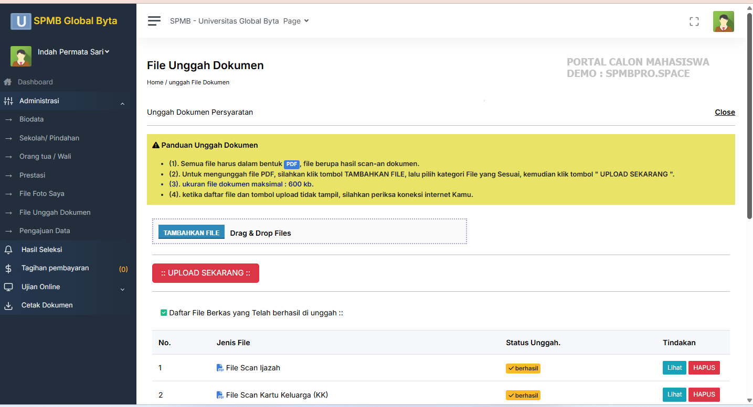This screenshot has height=407, width=753.
Task: Toggle fullscreen mode icon
Action: pos(694,21)
